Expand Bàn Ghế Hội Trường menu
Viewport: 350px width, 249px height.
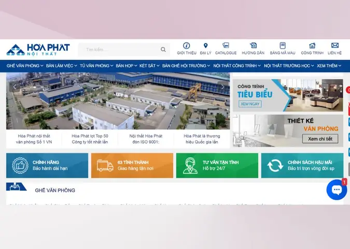(186, 66)
